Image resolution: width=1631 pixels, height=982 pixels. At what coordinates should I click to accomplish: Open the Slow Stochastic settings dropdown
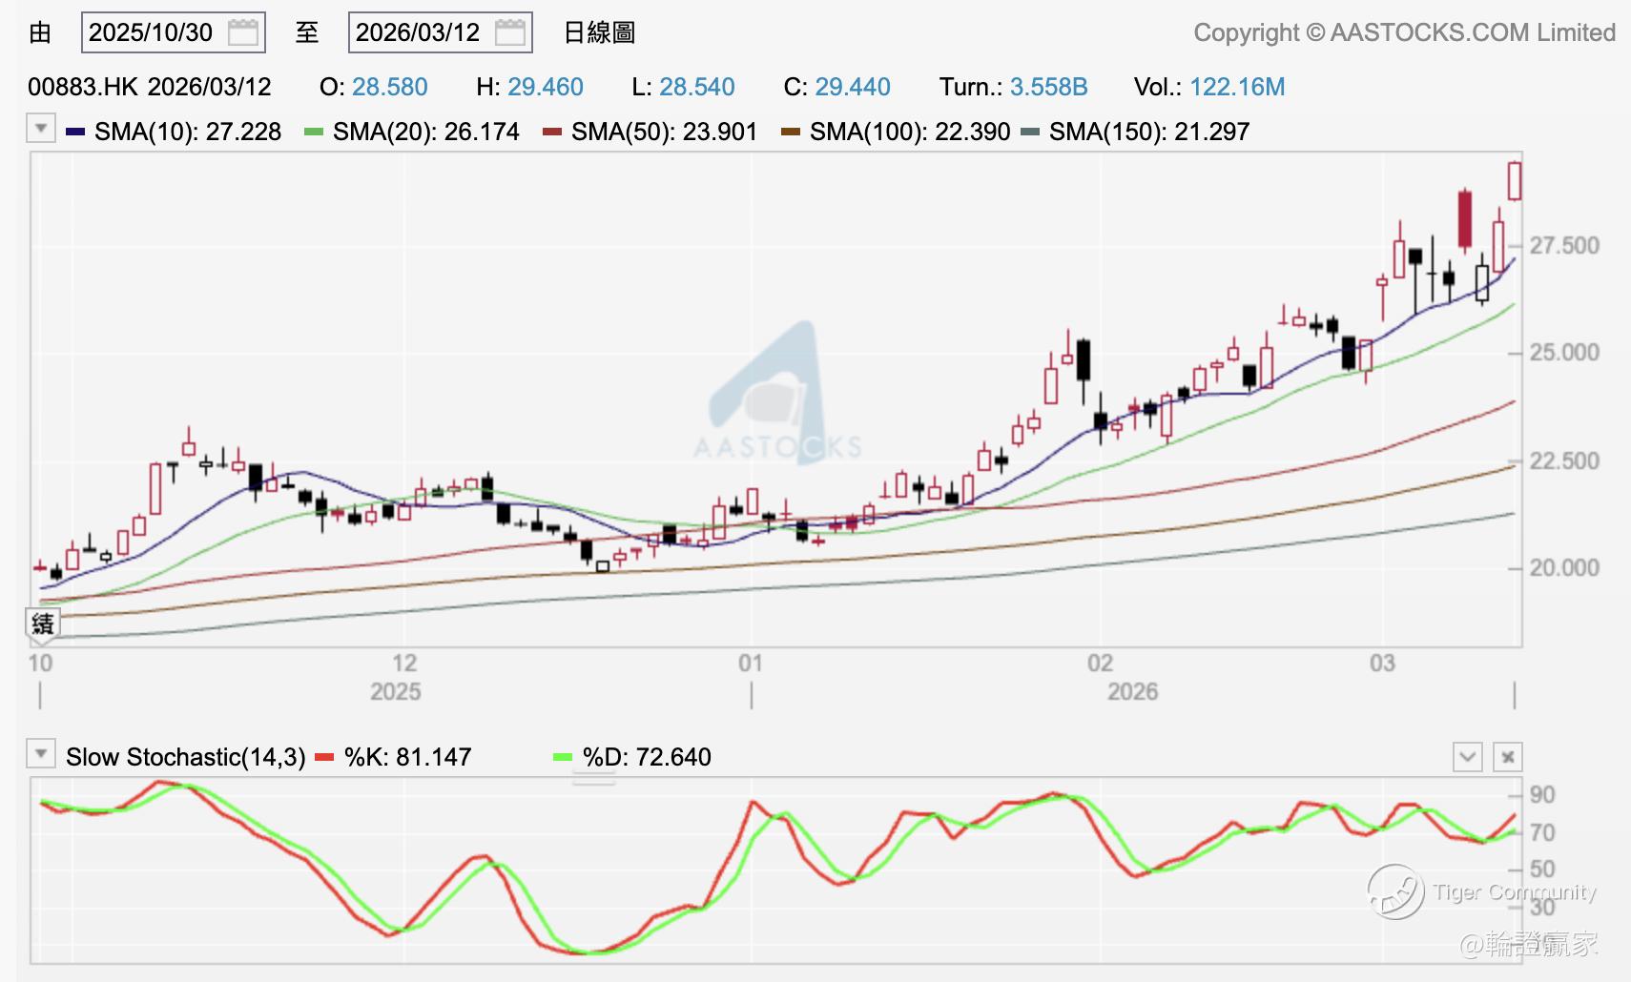coord(40,754)
